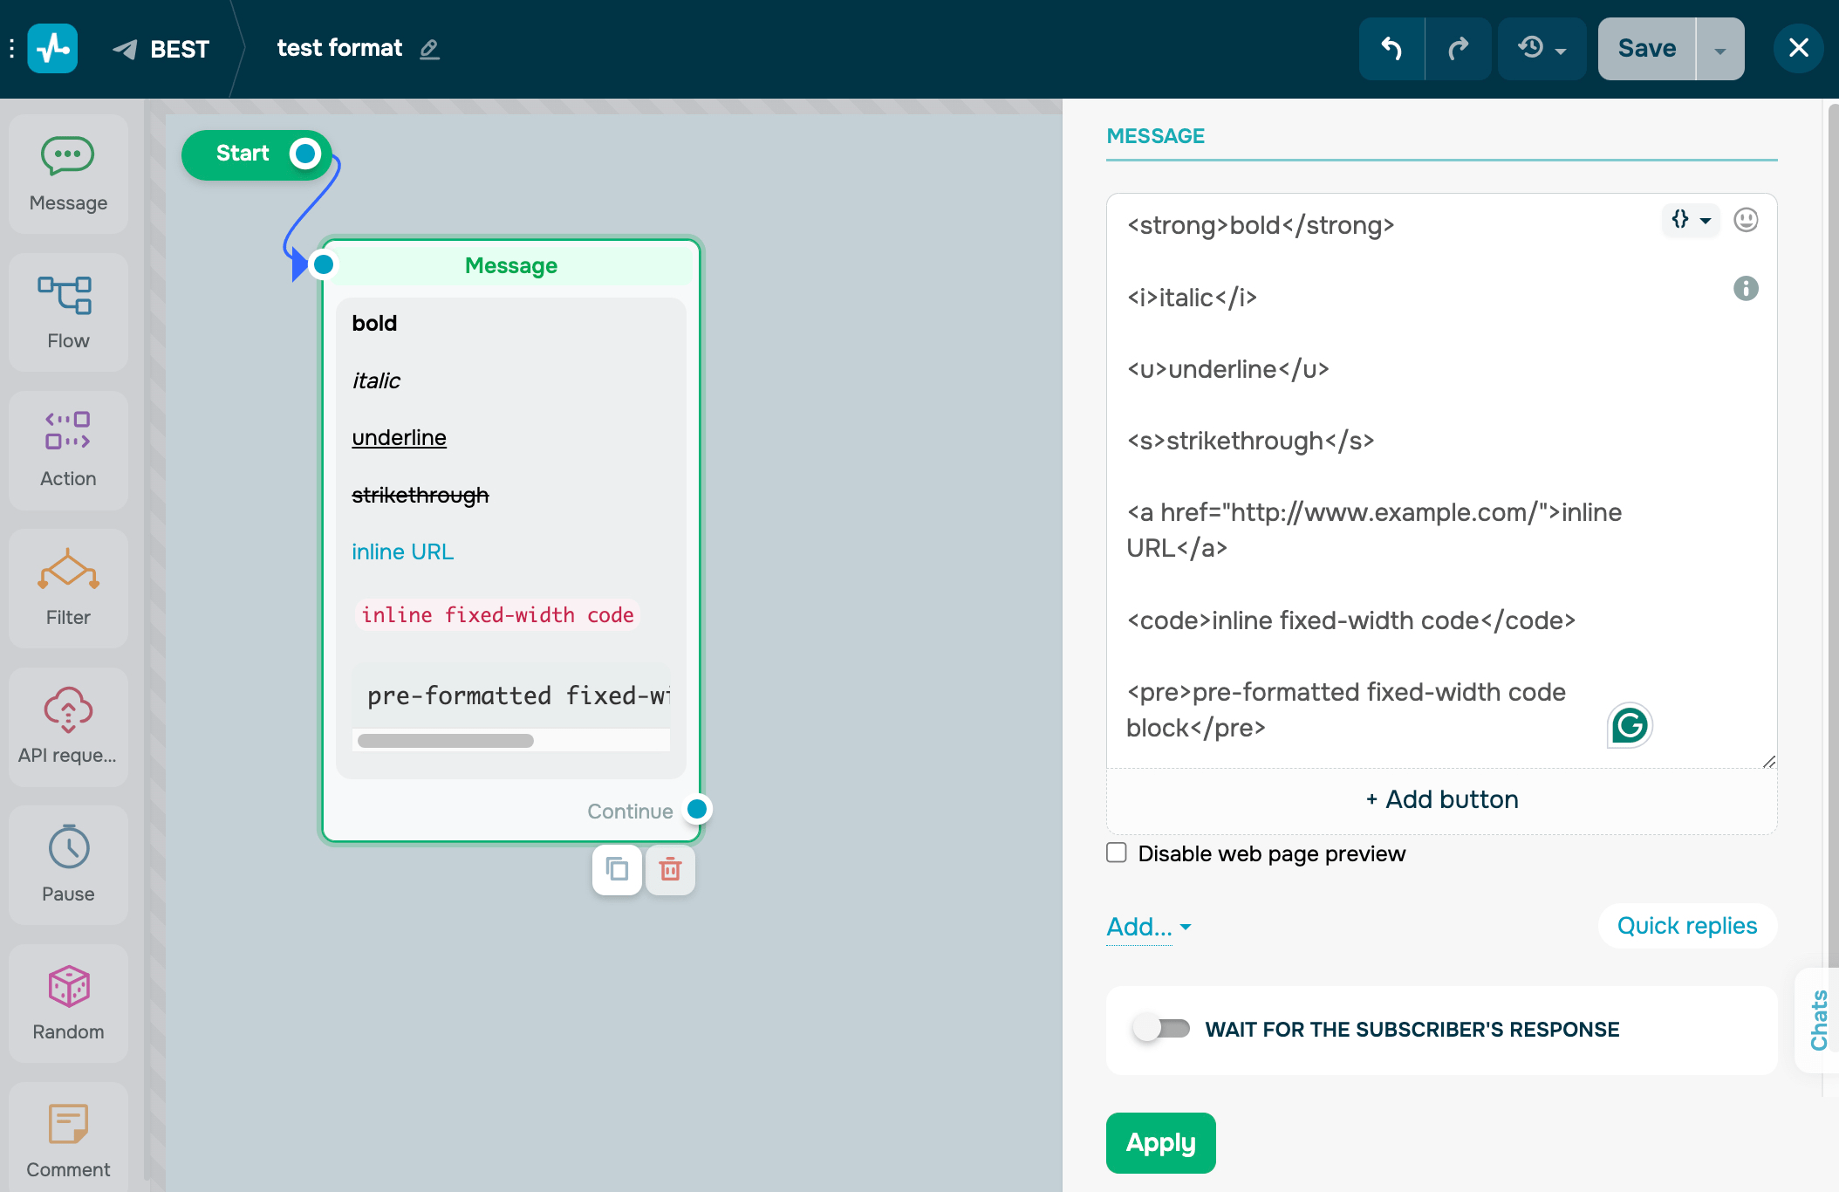Screen dimensions: 1839x1192
Task: Open the Chats side tab
Action: 1818,1019
